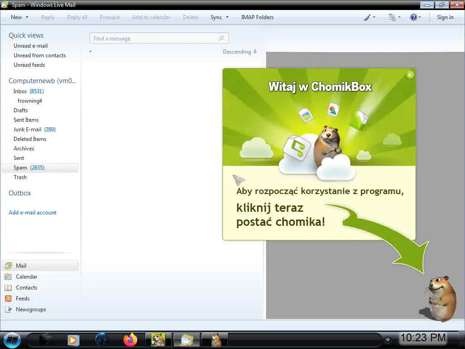
Task: Click the system tray round icon
Action: [388, 340]
